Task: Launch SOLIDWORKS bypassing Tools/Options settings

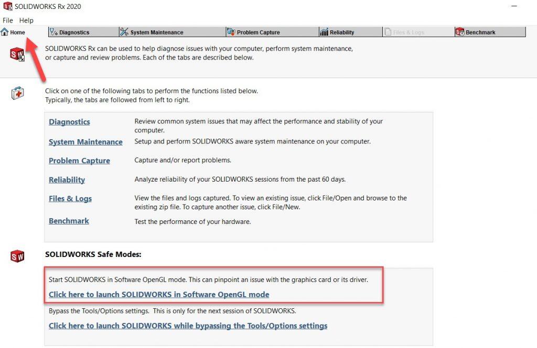Action: (188, 325)
